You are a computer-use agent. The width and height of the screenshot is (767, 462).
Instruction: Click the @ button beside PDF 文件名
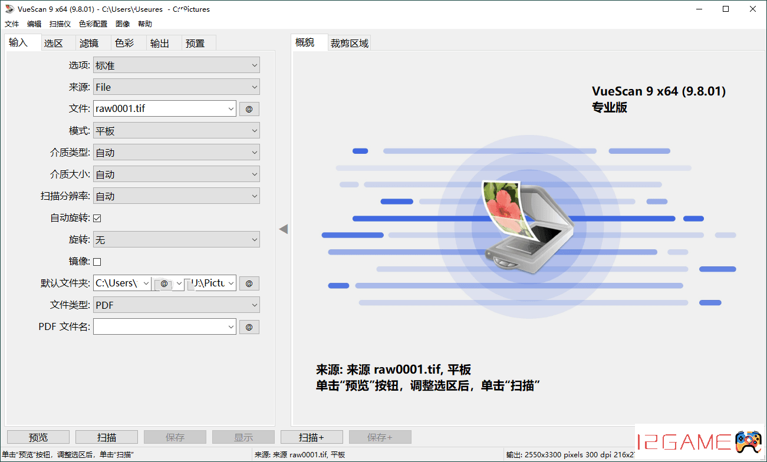coord(249,327)
